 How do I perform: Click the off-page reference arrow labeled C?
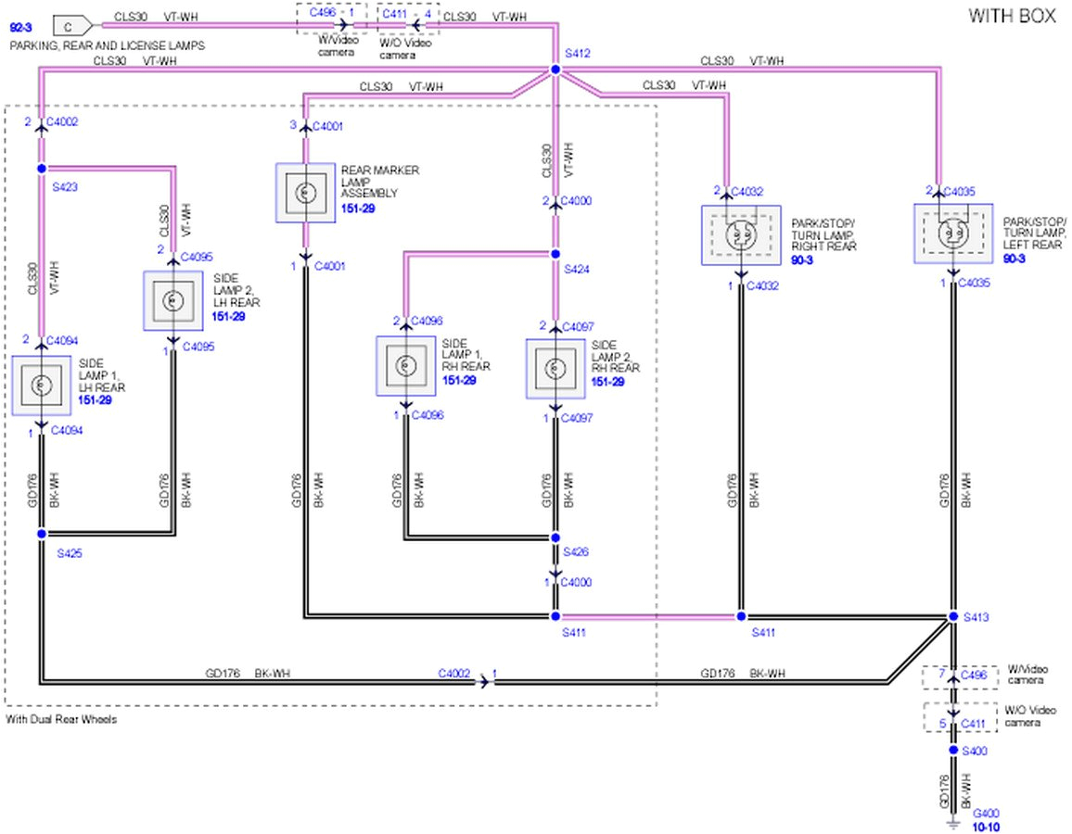pos(70,25)
